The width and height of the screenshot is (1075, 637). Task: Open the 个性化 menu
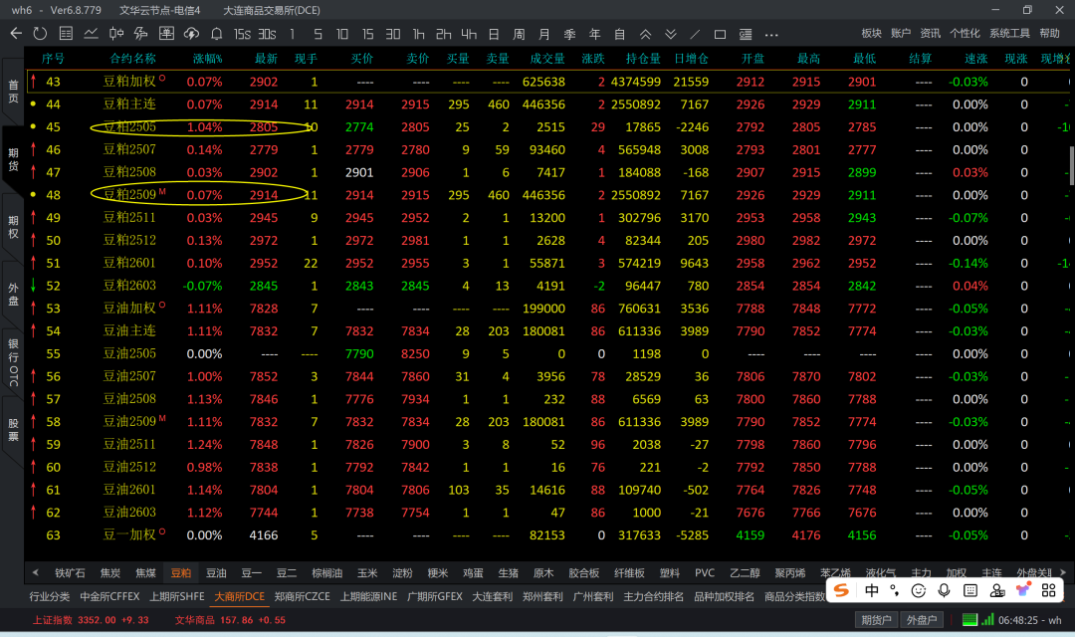point(965,33)
